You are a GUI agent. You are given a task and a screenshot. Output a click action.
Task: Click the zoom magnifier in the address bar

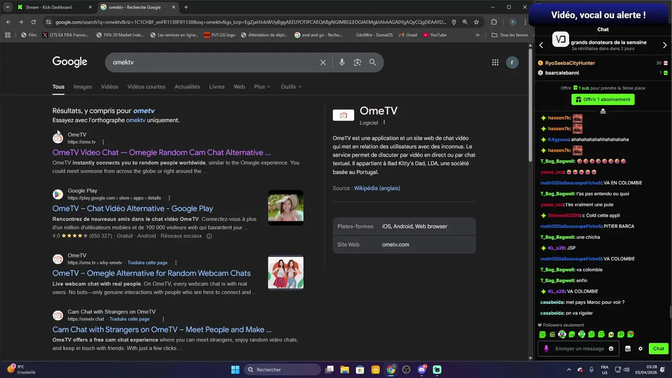point(465,22)
